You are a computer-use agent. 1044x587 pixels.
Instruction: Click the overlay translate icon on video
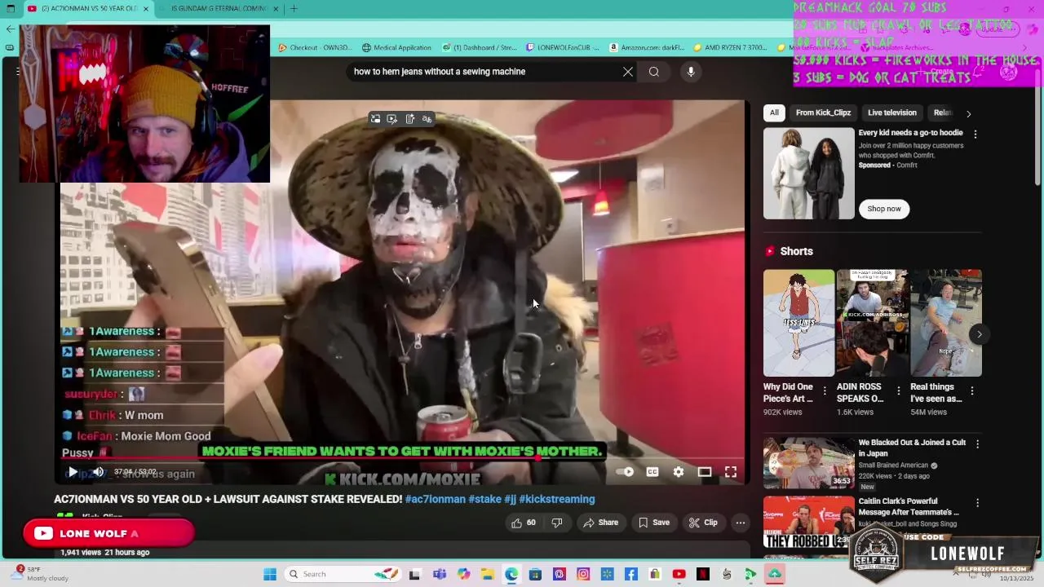coord(427,119)
